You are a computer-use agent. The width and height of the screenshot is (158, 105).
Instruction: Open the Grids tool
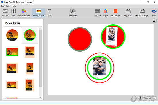coord(13,13)
